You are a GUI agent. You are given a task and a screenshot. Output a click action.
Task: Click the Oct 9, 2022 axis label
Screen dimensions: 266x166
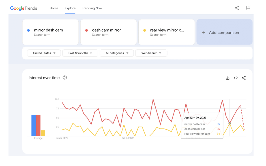pos(128,138)
